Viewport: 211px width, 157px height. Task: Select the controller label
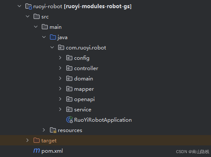86,68
